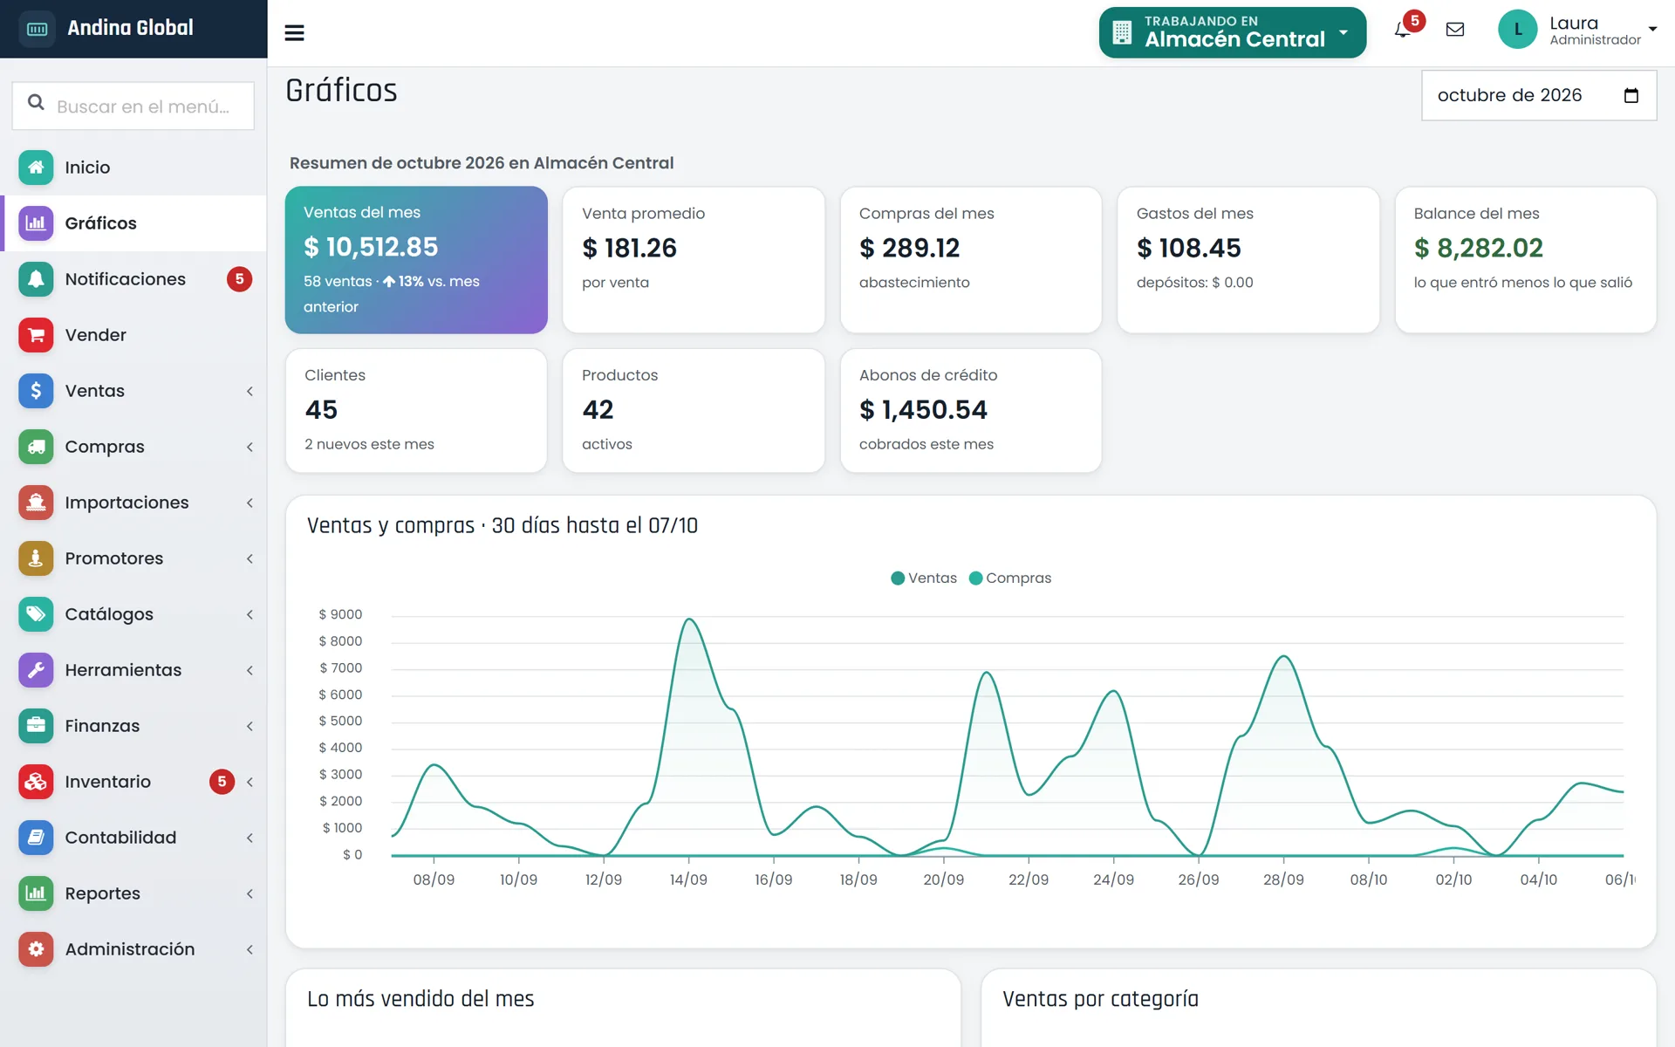Click the Finanzas briefcase icon

click(x=36, y=726)
